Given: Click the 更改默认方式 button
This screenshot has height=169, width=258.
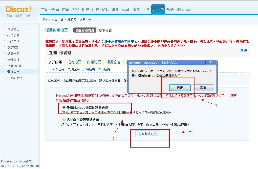Looking at the screenshot, I should point(148,134).
